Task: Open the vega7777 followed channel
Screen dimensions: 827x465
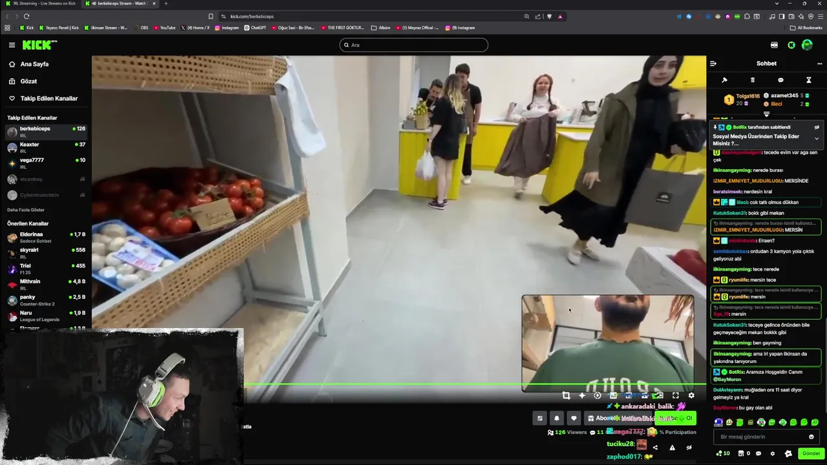Action: [45, 163]
